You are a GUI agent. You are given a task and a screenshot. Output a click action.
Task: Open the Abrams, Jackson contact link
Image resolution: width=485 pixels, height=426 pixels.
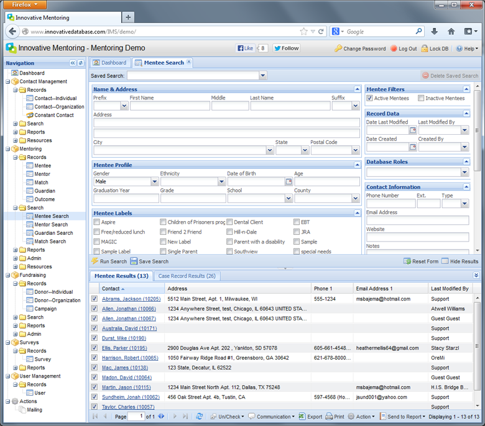131,299
